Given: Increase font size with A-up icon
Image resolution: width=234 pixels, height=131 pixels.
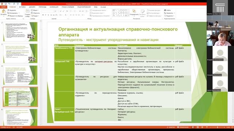Looking at the screenshot, I should 61,11.
